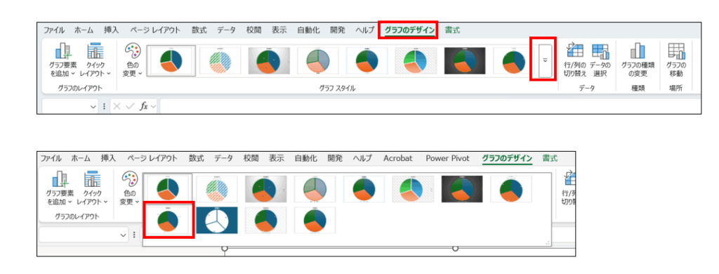Viewport: 719px width, 274px height.
Task: Expand formula function dropdown beside fx
Action: pyautogui.click(x=153, y=107)
